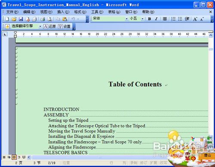The height and width of the screenshot is (167, 215).
Task: Click the Open file folder icon
Action: [x=14, y=19]
